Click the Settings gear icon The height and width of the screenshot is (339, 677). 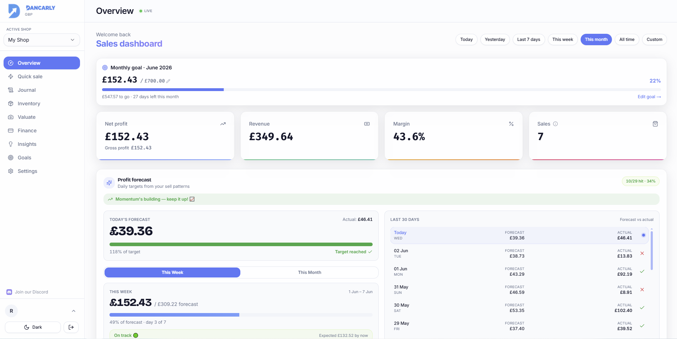pyautogui.click(x=11, y=171)
